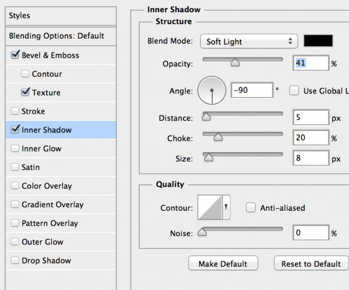Viewport: 349px width, 290px height.
Task: Uncheck the Bevel & Emboss effect
Action: tap(15, 54)
